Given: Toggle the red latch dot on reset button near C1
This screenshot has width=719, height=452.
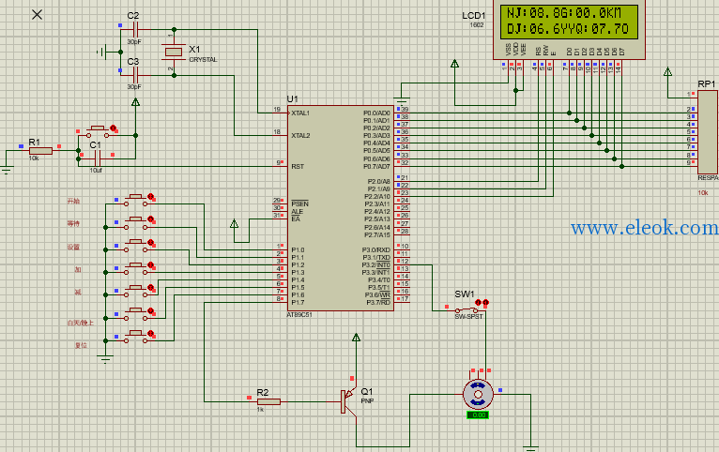Looking at the screenshot, I should [x=113, y=128].
